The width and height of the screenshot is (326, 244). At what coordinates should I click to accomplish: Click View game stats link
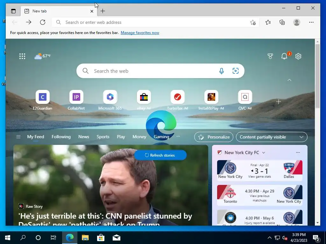point(259,177)
